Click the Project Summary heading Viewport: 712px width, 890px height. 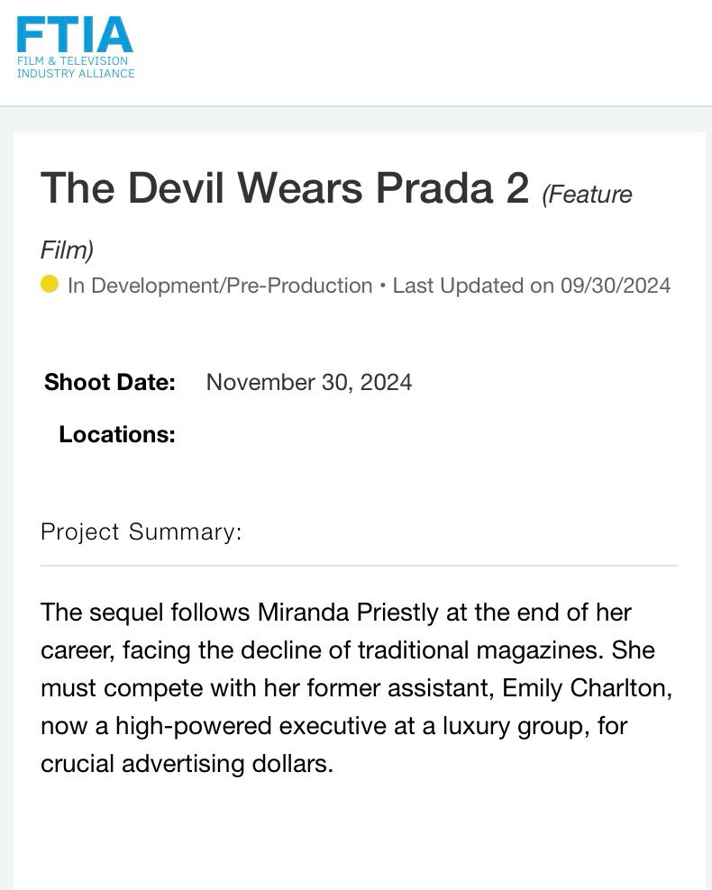pyautogui.click(x=141, y=532)
